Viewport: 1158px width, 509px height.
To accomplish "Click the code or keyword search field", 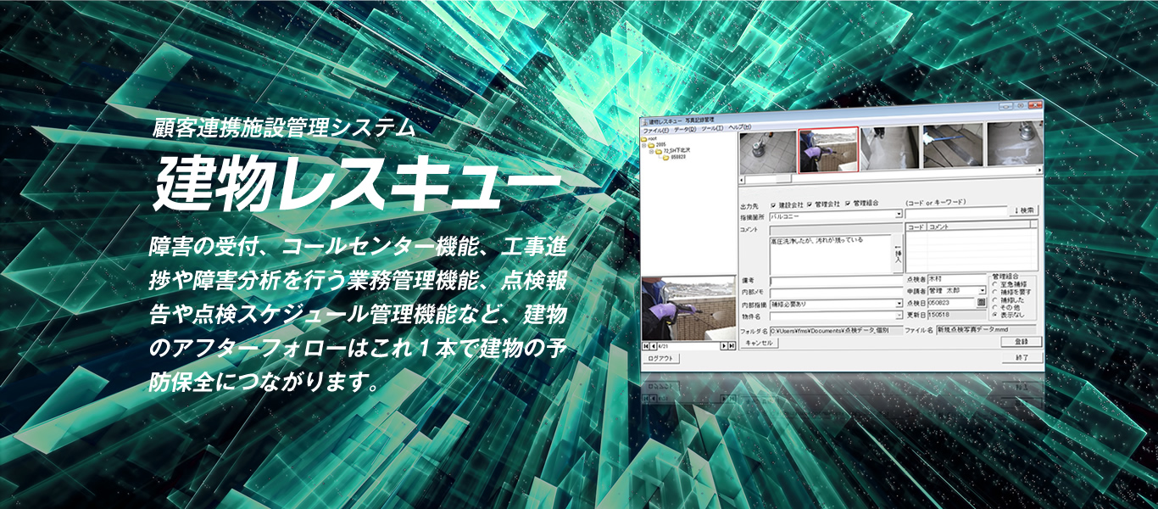I will (x=955, y=212).
